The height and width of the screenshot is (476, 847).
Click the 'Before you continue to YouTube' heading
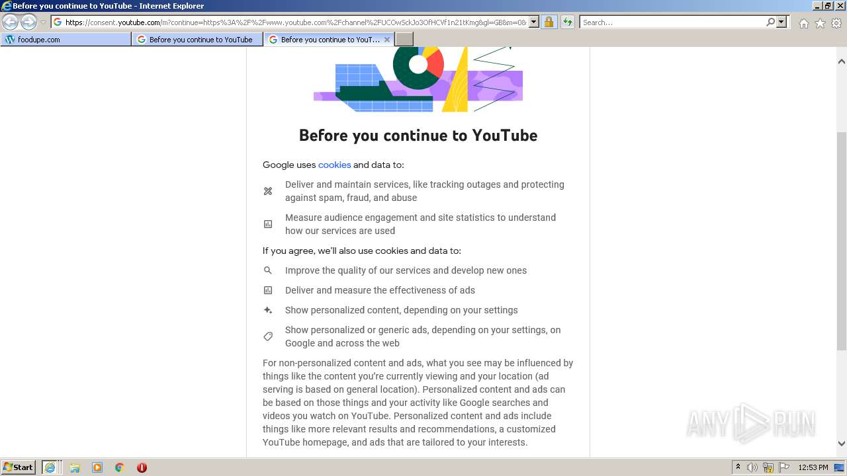(x=418, y=136)
